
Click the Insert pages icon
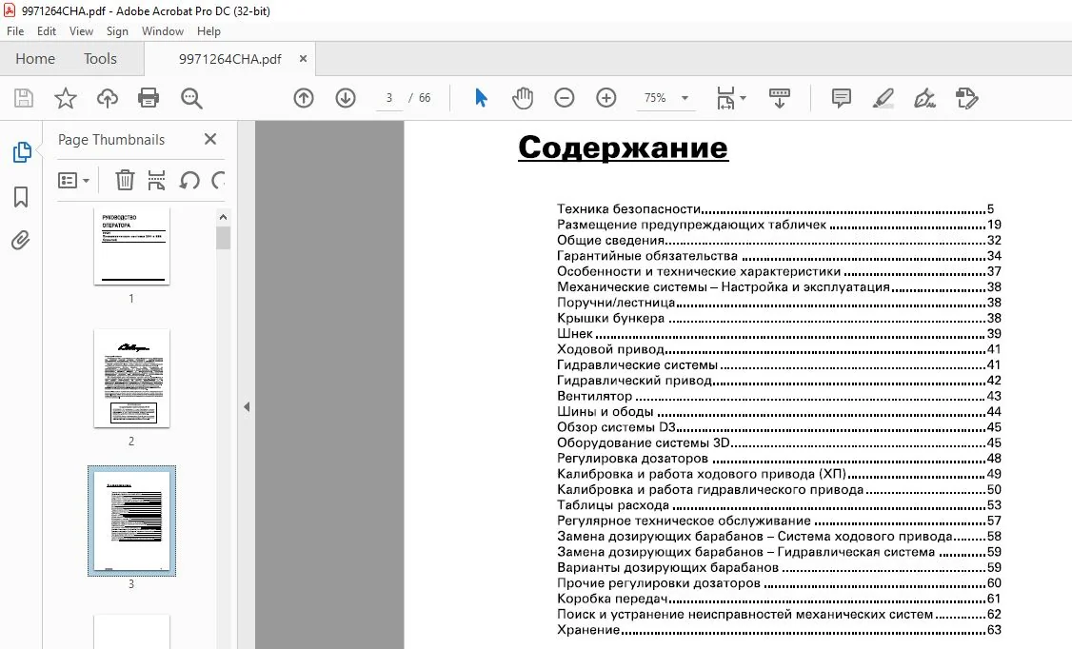pyautogui.click(x=156, y=181)
